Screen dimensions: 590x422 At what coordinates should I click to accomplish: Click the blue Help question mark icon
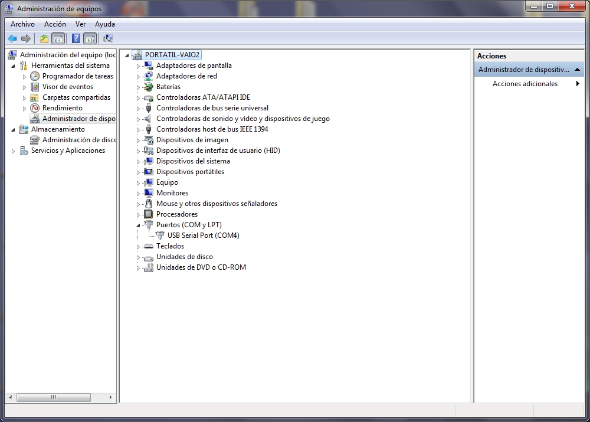(x=76, y=38)
